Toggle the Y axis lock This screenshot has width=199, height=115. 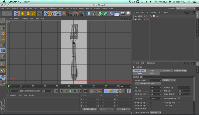click(52, 14)
